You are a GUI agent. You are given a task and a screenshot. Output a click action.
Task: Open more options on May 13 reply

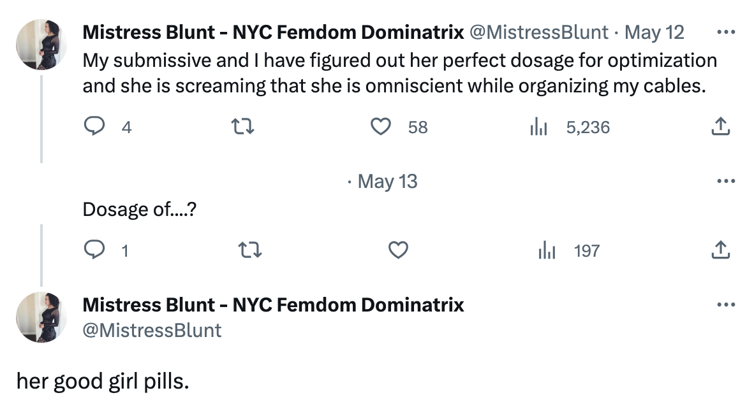[x=725, y=182]
